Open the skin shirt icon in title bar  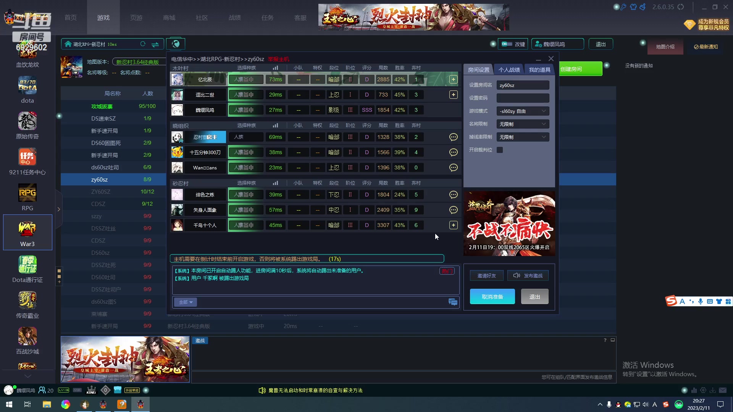point(633,7)
